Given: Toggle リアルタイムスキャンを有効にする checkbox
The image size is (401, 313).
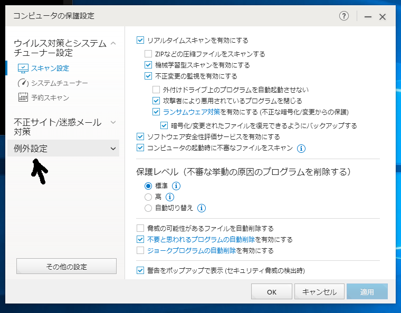Looking at the screenshot, I should click(140, 40).
